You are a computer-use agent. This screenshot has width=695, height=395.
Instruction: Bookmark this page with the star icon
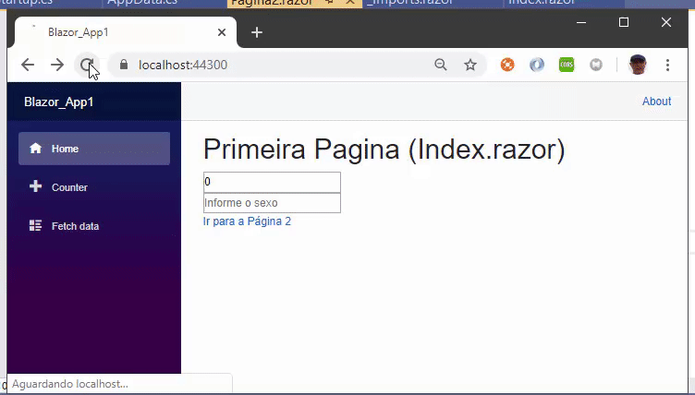[470, 65]
